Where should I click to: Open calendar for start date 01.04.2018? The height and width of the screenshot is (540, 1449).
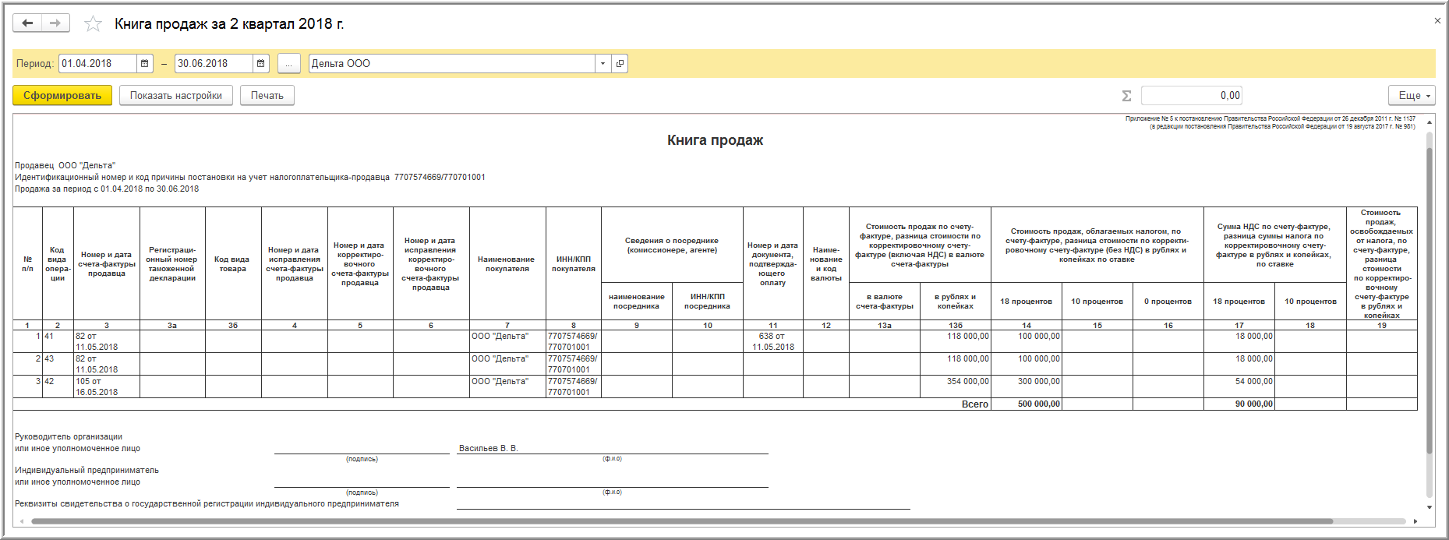coord(145,64)
